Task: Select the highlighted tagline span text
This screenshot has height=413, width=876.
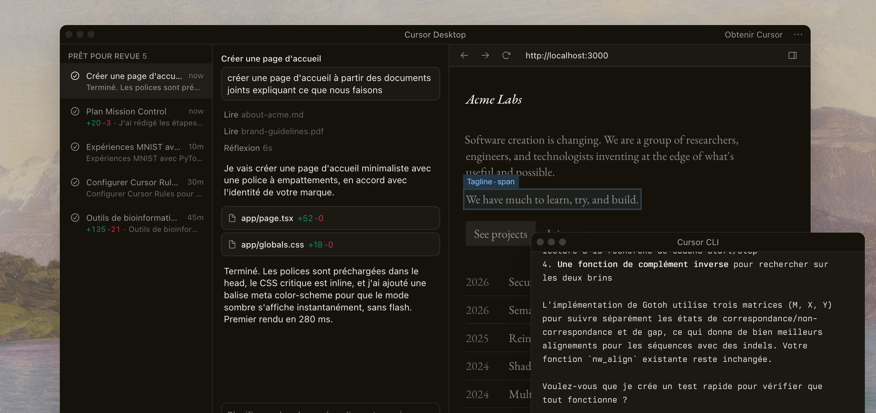Action: click(x=552, y=200)
